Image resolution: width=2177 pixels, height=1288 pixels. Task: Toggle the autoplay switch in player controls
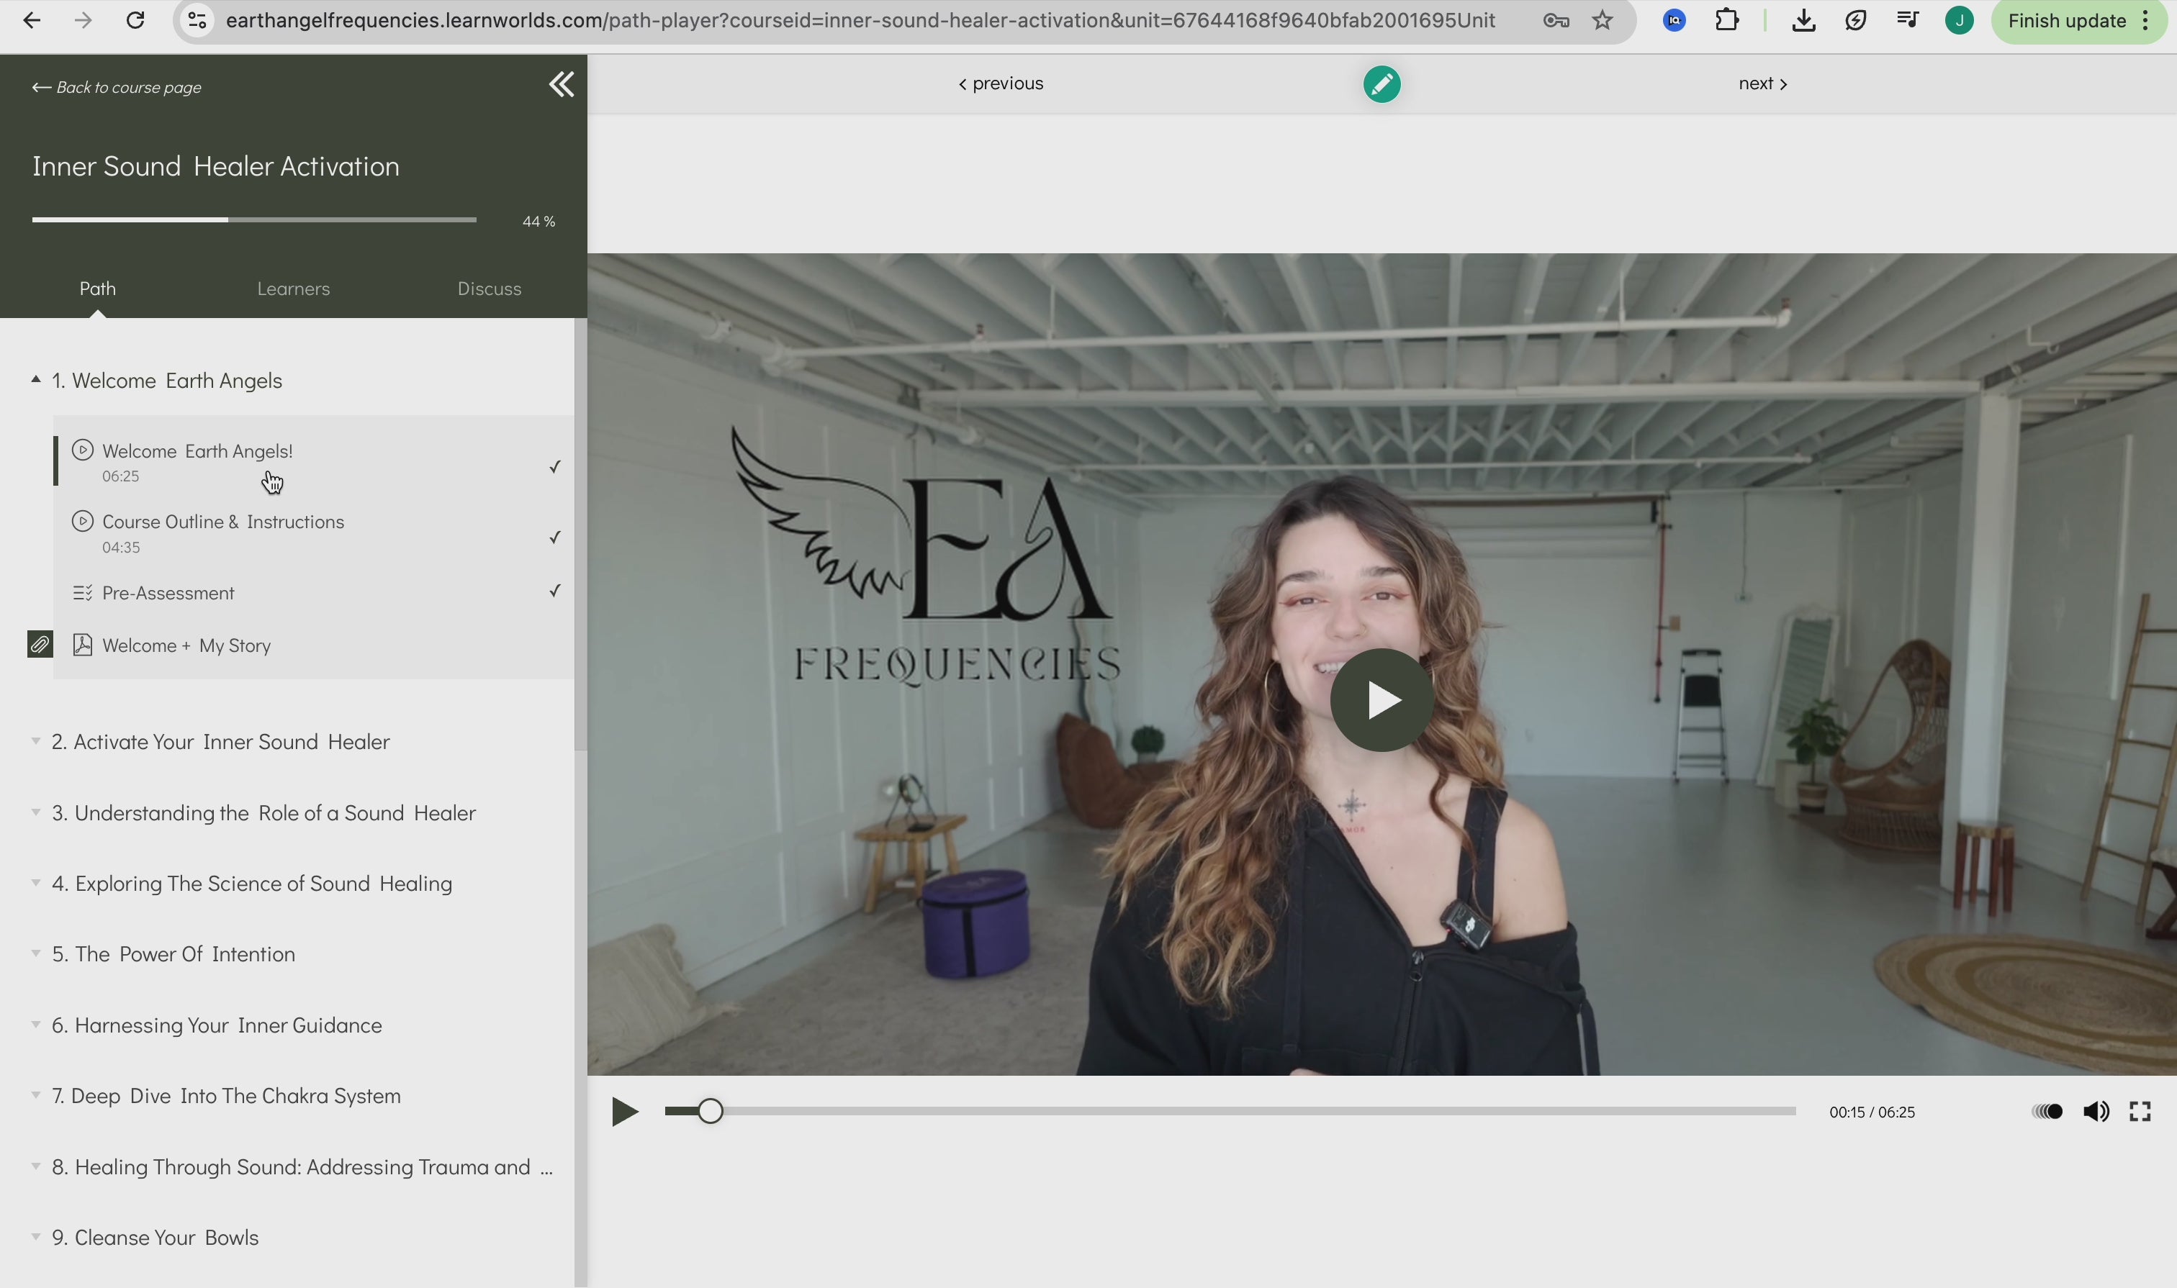[2047, 1112]
